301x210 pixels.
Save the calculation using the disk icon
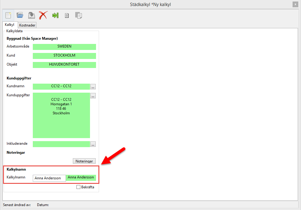(32, 15)
